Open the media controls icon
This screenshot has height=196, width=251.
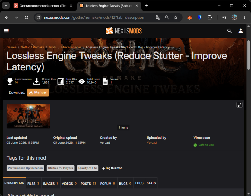coord(224,17)
